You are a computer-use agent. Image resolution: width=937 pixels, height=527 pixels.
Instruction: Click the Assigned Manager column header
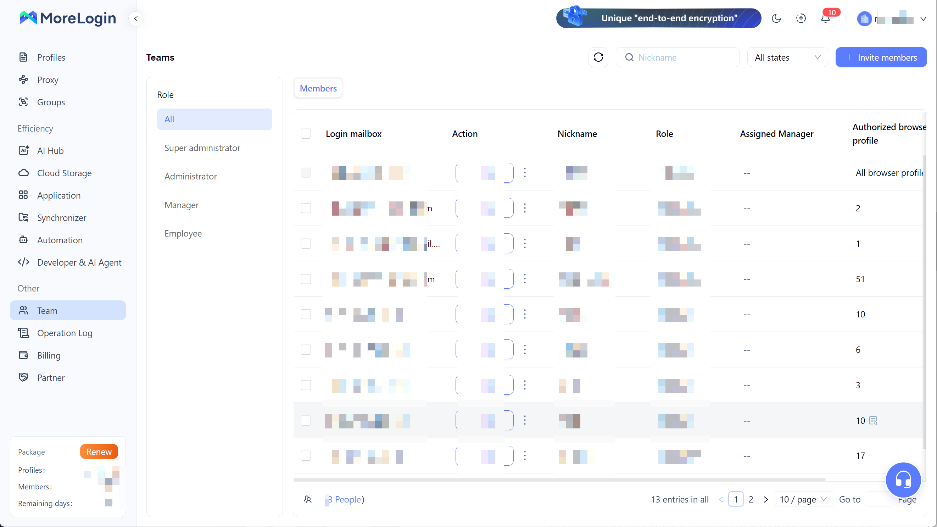[777, 134]
